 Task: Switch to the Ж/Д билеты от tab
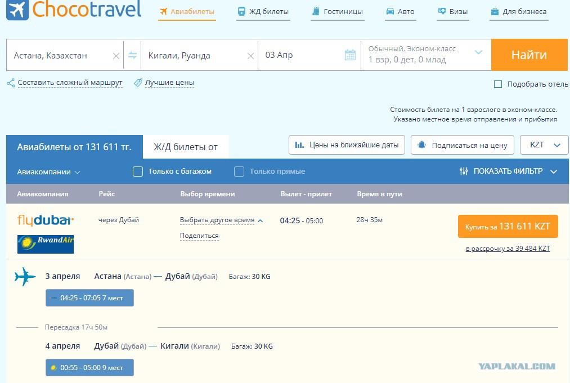point(186,147)
